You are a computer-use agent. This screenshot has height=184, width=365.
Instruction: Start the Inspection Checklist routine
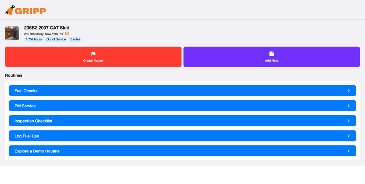[x=33, y=121]
